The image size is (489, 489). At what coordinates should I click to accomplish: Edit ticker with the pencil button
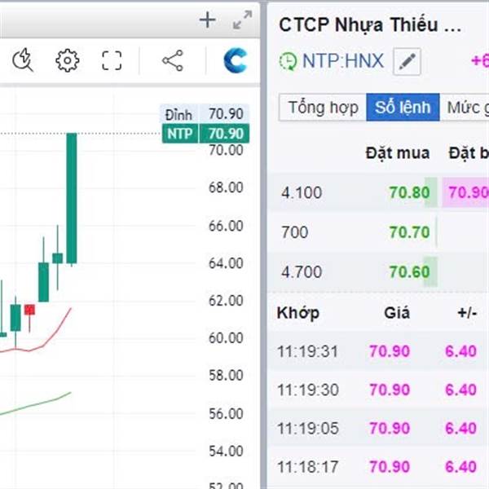(407, 61)
